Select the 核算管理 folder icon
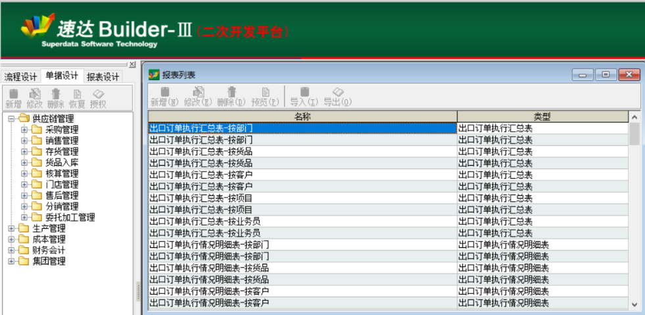 pyautogui.click(x=37, y=173)
